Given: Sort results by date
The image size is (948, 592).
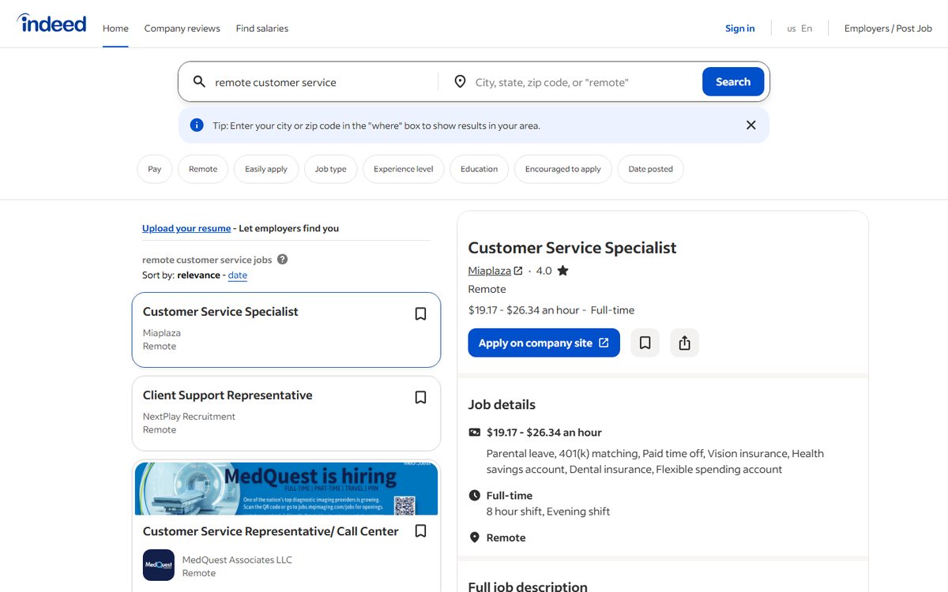Looking at the screenshot, I should (238, 275).
